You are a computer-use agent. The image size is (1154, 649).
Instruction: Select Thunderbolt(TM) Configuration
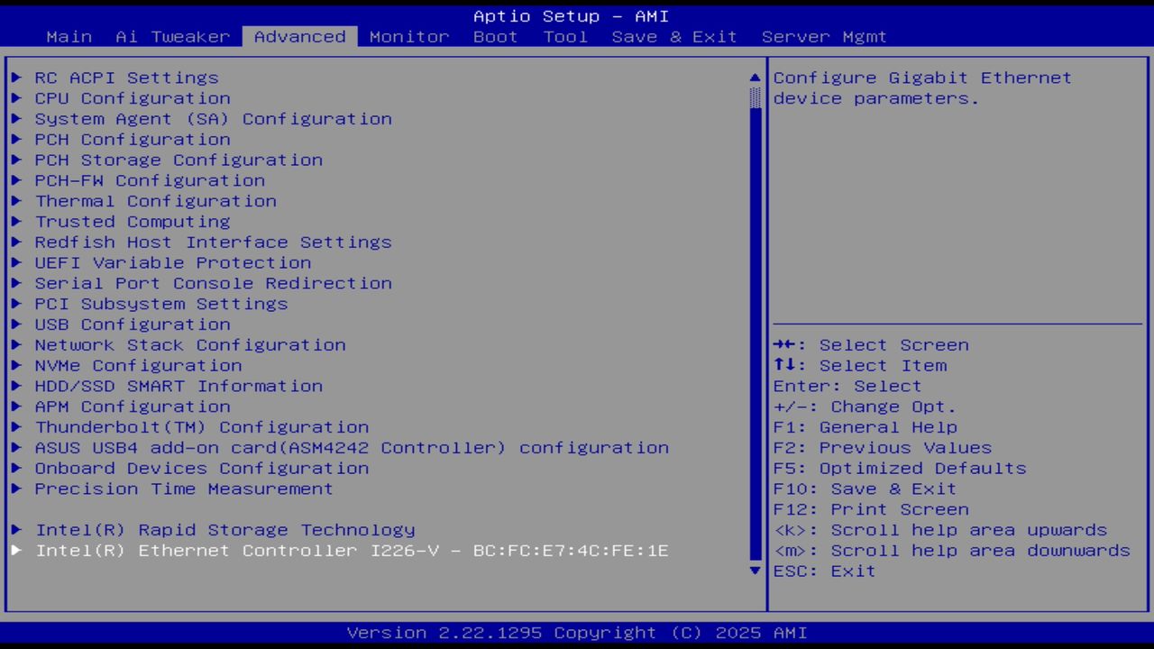(x=202, y=426)
